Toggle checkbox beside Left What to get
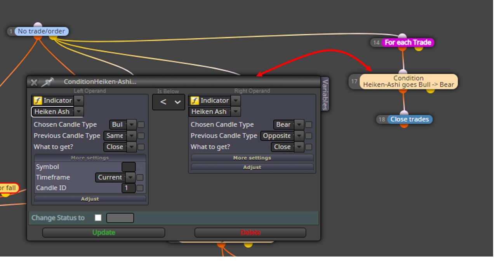The width and height of the screenshot is (497, 279). (x=141, y=147)
